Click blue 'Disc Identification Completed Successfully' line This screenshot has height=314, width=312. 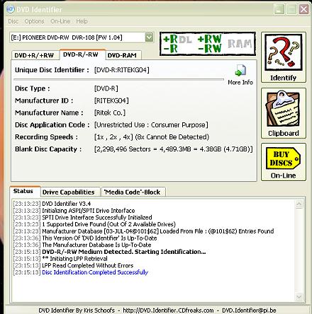coord(95,272)
